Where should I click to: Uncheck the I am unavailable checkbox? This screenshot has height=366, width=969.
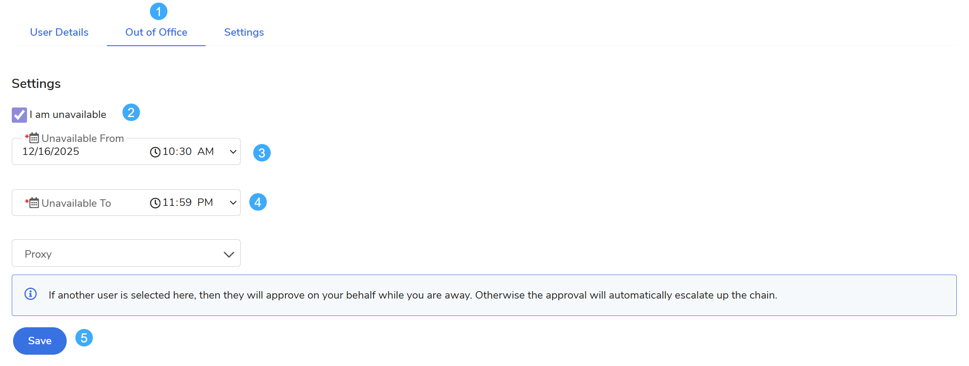[19, 115]
